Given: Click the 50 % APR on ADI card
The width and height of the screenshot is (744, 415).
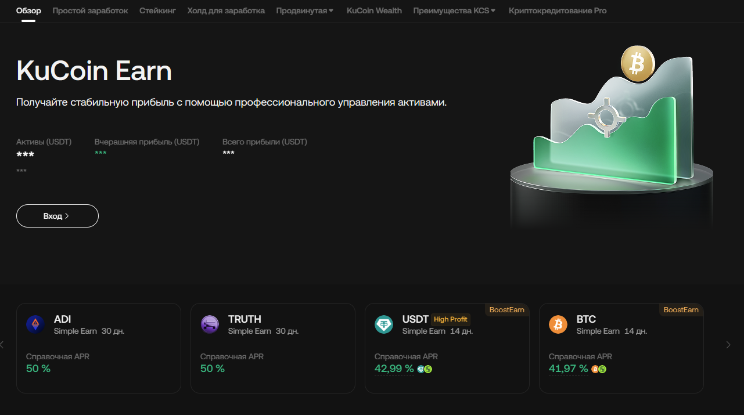Looking at the screenshot, I should point(38,369).
